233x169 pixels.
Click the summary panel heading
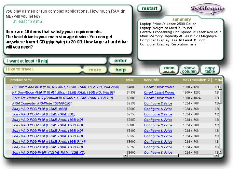pyautogui.click(x=182, y=19)
